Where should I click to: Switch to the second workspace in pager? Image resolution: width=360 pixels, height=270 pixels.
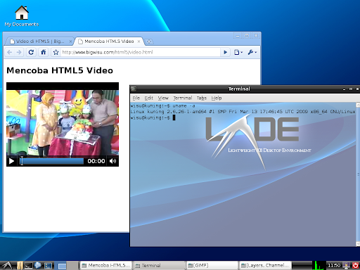[73, 266]
